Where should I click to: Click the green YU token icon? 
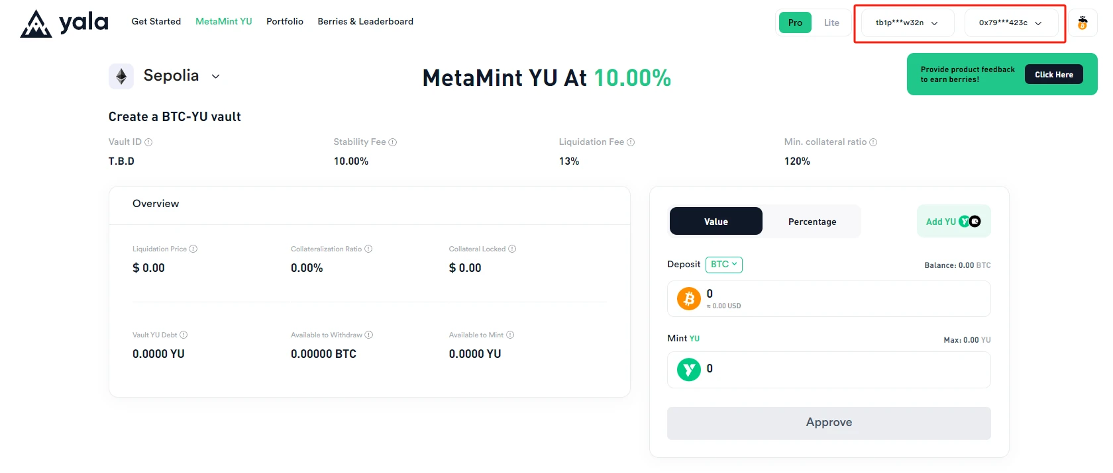click(x=689, y=369)
